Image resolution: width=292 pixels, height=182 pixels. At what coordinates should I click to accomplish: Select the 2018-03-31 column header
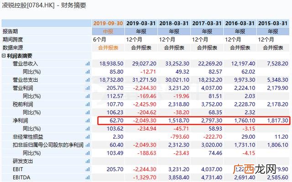[174, 23]
